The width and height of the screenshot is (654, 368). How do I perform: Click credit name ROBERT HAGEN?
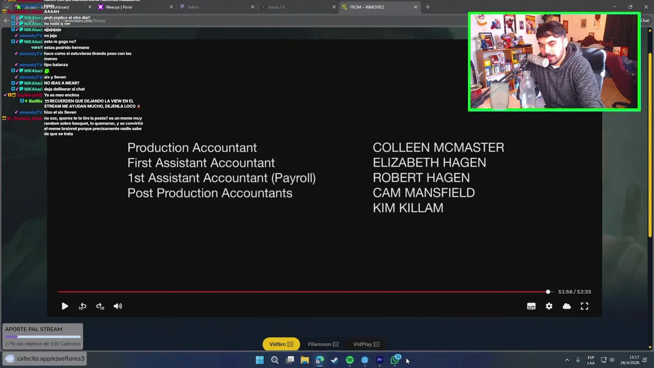coord(421,177)
